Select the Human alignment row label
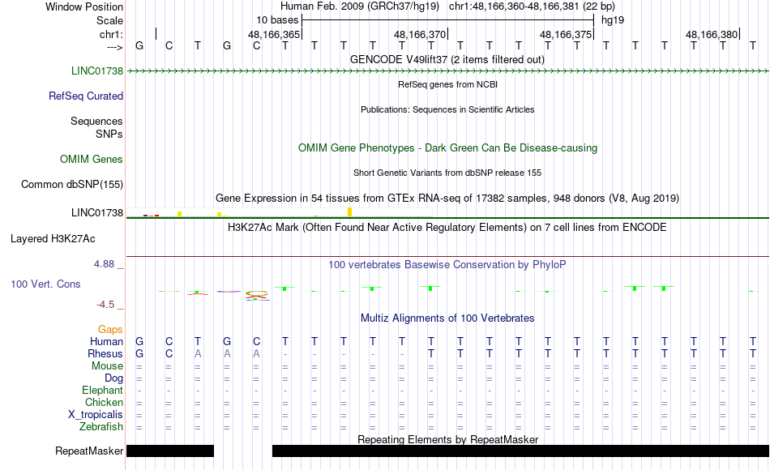This screenshot has height=470, width=770. click(106, 341)
